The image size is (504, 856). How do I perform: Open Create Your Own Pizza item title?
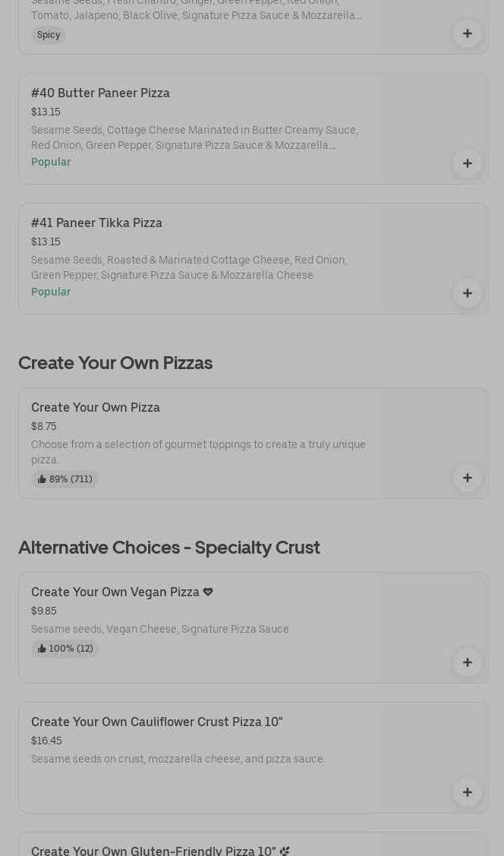point(96,407)
